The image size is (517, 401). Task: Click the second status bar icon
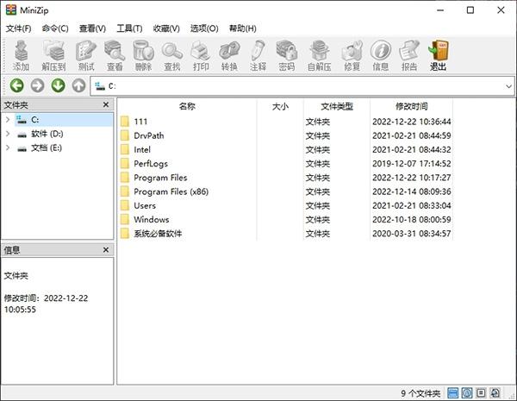tap(467, 392)
